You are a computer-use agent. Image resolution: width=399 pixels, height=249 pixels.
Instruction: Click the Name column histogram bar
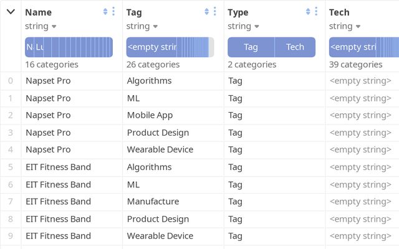(69, 47)
